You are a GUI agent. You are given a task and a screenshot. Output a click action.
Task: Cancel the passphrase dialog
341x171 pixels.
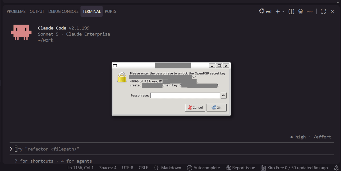195,108
